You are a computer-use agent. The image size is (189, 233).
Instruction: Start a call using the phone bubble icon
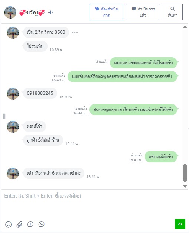coord(42,224)
